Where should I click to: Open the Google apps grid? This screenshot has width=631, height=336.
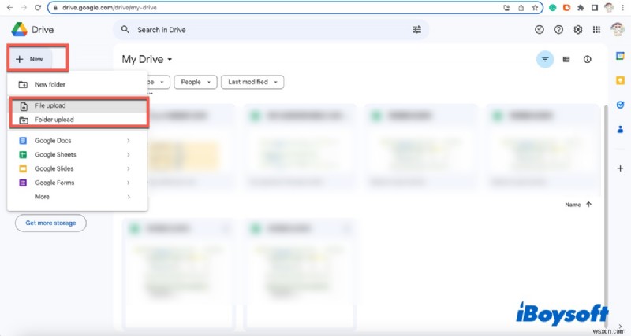click(x=597, y=29)
